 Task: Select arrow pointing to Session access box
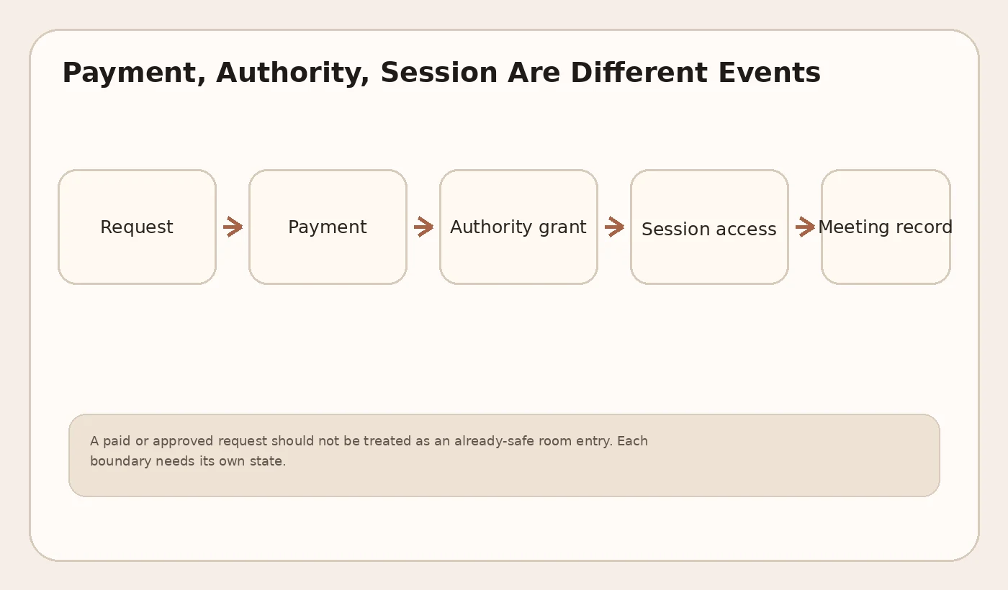(614, 227)
